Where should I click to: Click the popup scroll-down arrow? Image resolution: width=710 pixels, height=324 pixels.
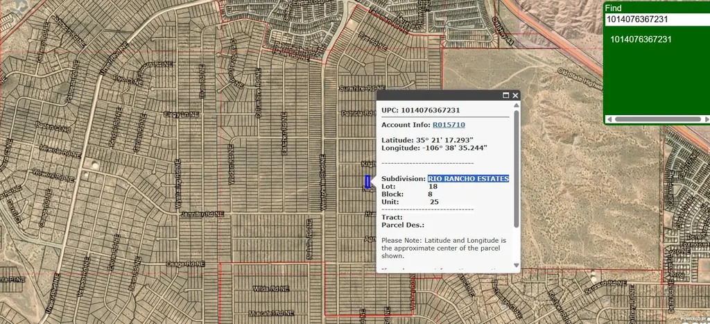[x=515, y=265]
